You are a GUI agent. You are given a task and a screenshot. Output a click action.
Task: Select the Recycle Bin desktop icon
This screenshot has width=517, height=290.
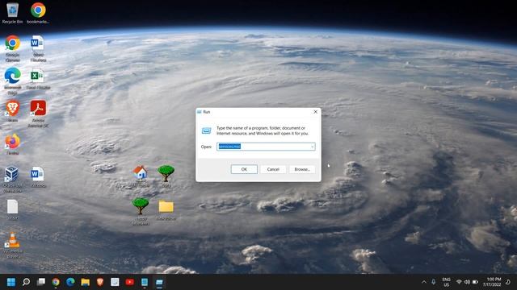13,13
